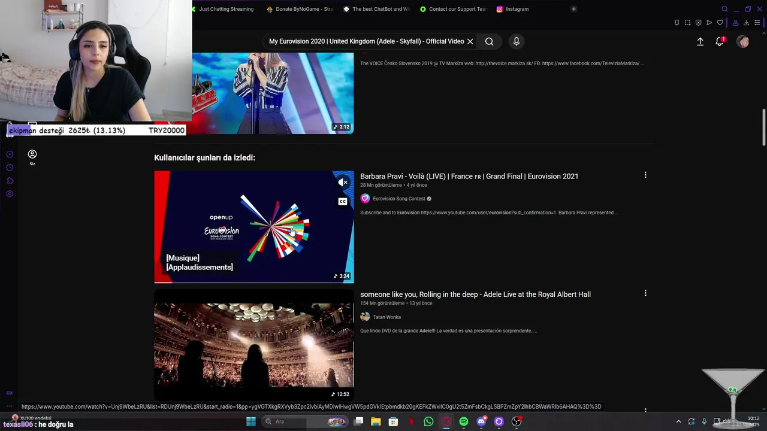Take a snapshot with Opera capture icon

(x=687, y=23)
